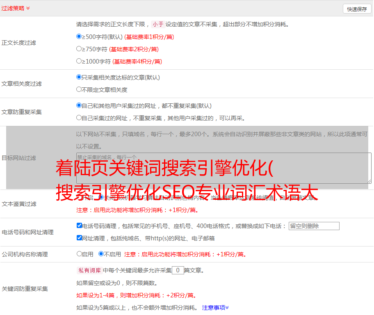
Task: Select 只采集相关度达标的文章 radio option
Action: click(x=79, y=77)
